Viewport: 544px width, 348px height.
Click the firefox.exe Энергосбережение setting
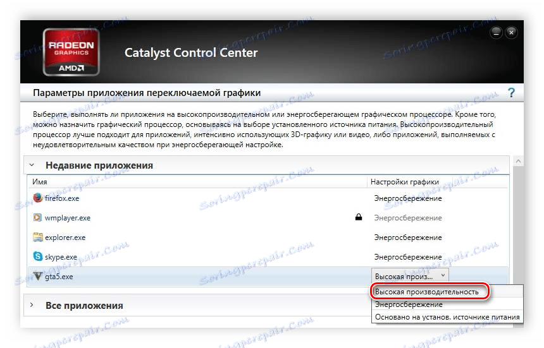[x=408, y=198]
